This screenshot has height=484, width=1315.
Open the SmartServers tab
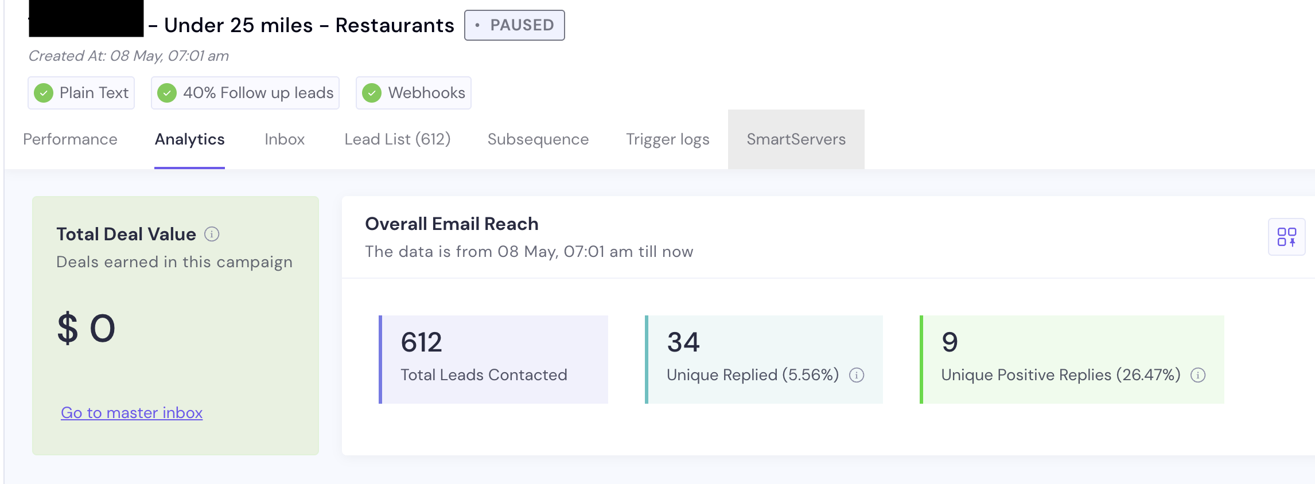click(x=796, y=139)
